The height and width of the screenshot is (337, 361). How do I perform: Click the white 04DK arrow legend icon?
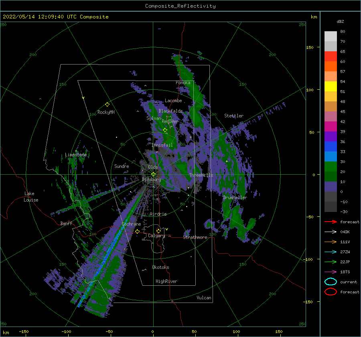tap(331, 232)
